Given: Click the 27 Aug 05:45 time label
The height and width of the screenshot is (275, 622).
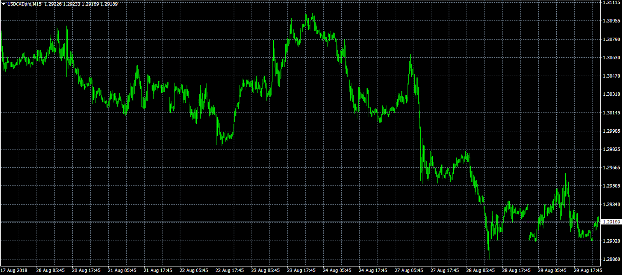Looking at the screenshot, I should 409,271.
